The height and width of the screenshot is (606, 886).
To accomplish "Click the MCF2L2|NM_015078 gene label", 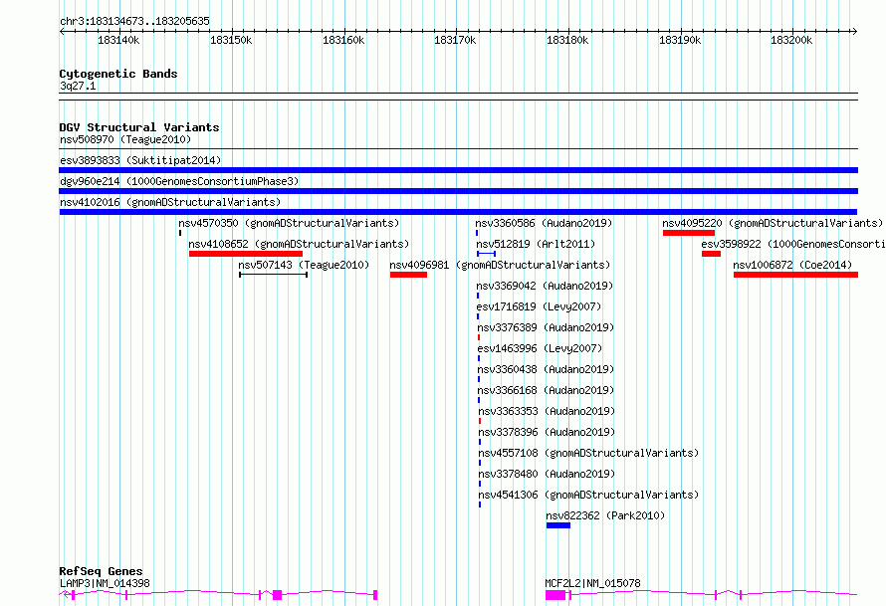I will coord(592,583).
